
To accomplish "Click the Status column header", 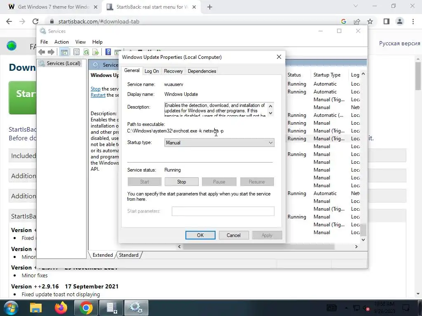I will tap(298, 75).
